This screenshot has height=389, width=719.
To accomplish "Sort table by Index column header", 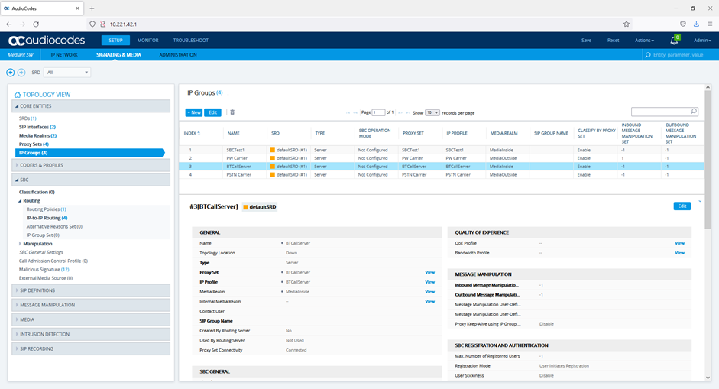I will (192, 133).
